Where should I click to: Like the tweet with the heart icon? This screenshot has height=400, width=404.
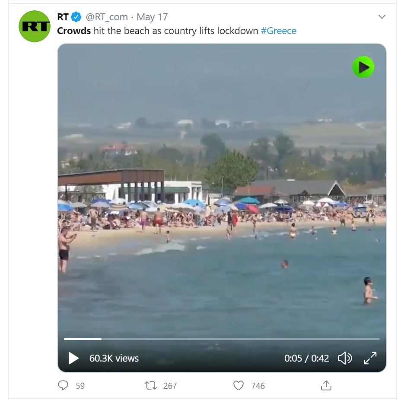point(239,385)
